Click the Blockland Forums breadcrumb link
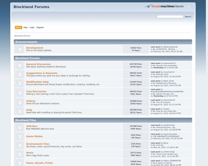 23,36
